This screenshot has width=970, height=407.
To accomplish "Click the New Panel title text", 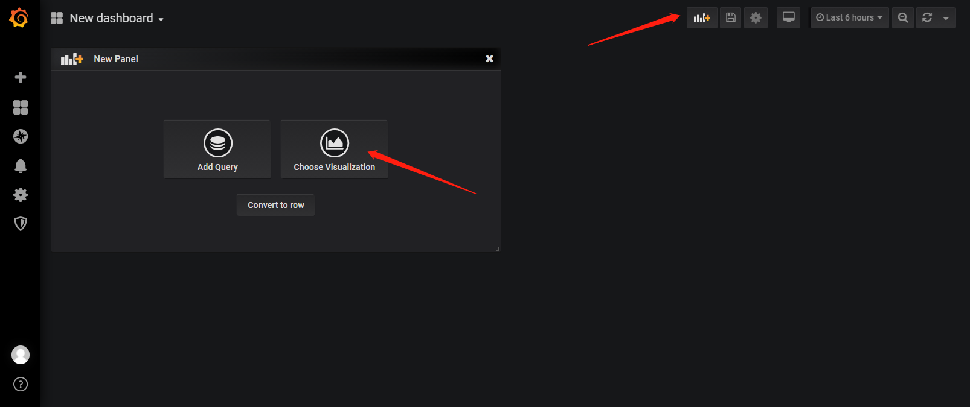I will [116, 59].
